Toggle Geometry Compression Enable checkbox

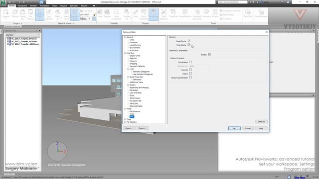coord(209,54)
